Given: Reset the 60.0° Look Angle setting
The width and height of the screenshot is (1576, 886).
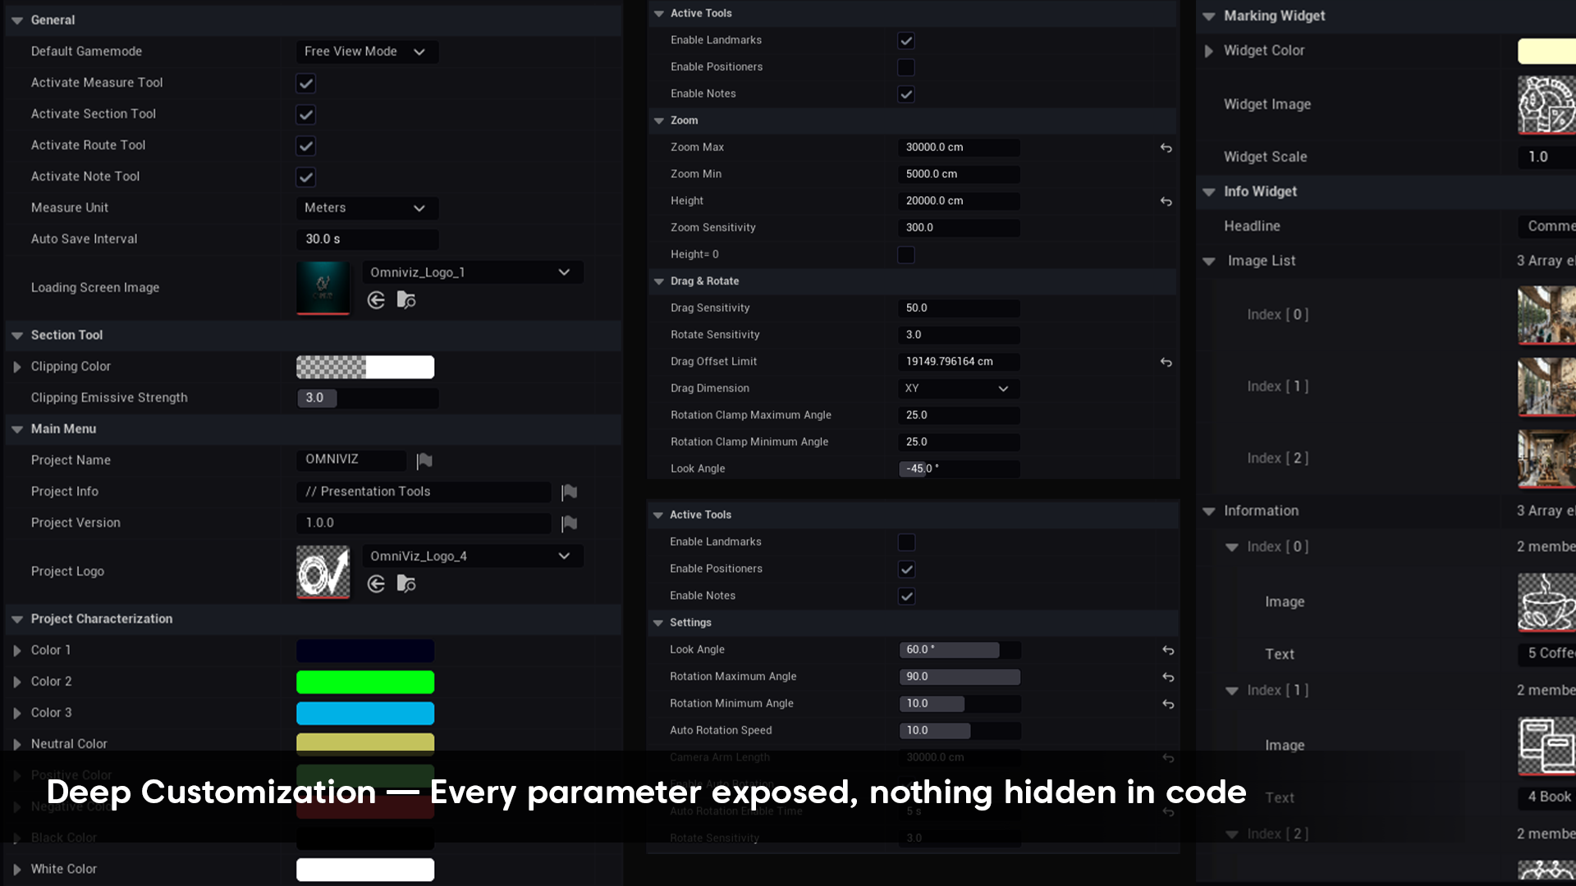Looking at the screenshot, I should (x=1168, y=650).
